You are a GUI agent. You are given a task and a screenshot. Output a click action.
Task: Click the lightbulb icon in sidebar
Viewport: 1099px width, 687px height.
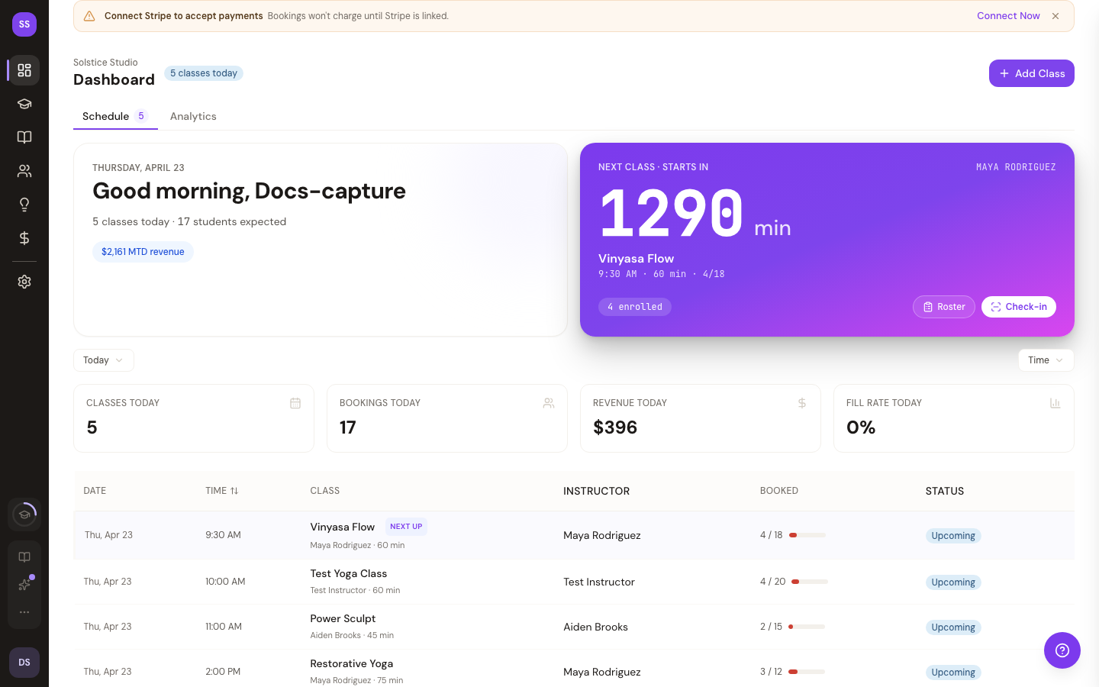24,205
